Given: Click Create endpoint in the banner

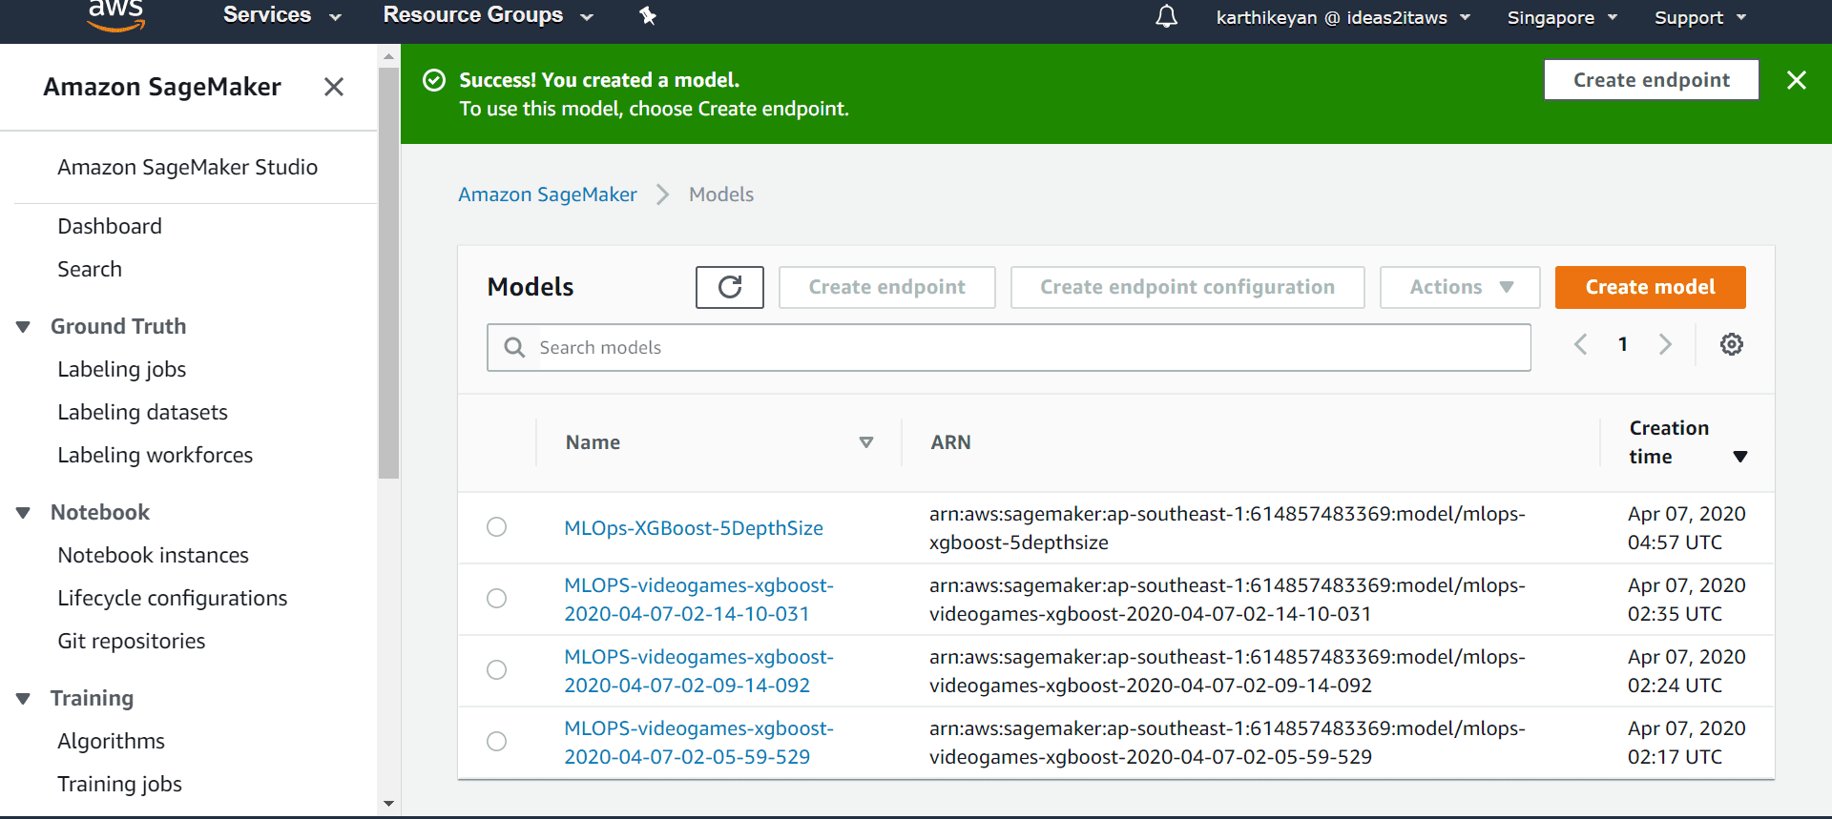Looking at the screenshot, I should click(1652, 80).
